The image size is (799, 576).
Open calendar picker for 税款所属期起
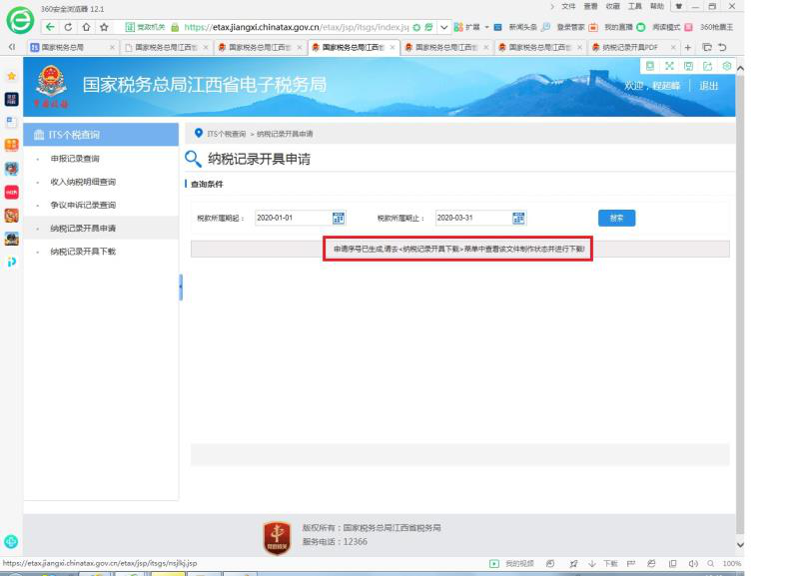pos(339,218)
